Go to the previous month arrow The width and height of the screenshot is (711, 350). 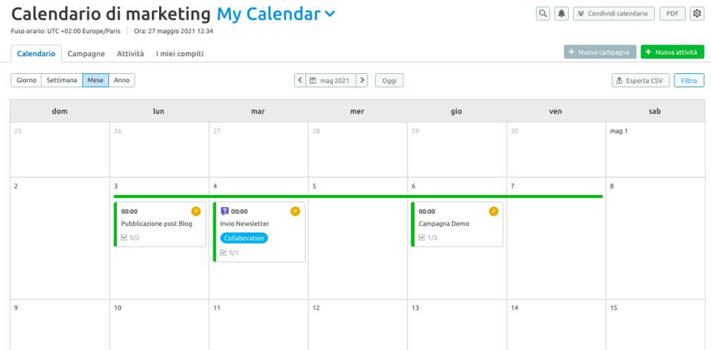point(300,80)
